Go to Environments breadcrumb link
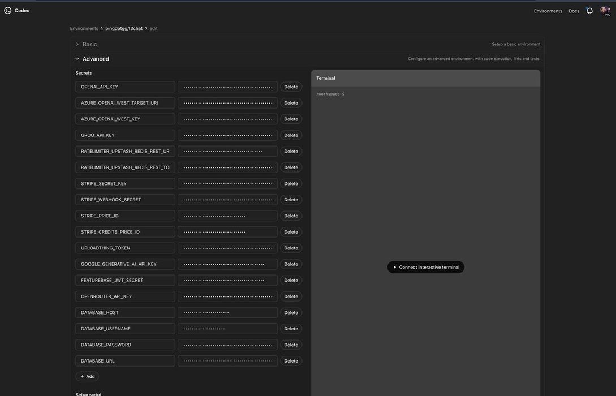 pos(84,28)
